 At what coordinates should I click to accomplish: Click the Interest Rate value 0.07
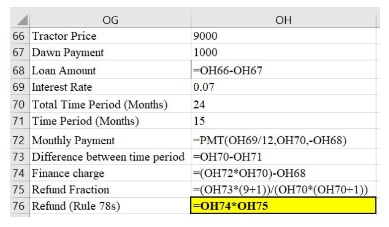(x=283, y=87)
